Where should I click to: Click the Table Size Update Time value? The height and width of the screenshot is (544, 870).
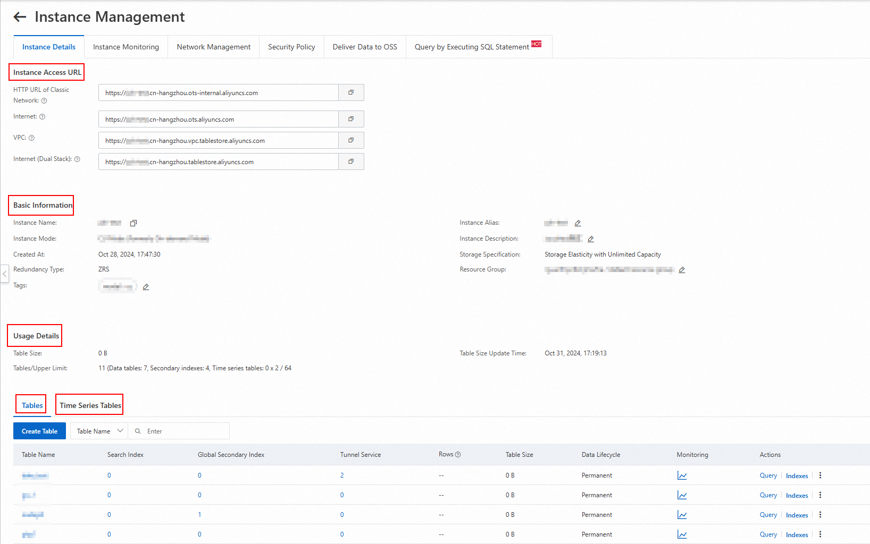575,353
